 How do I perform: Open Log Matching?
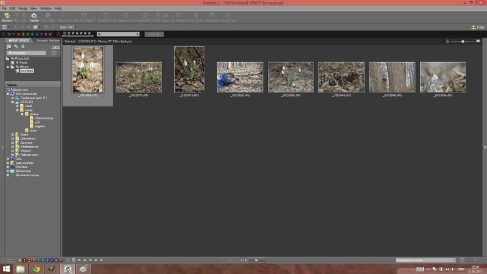178,18
